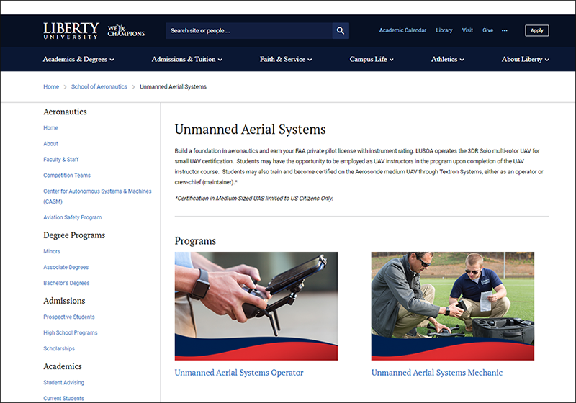Open High School Programs link
Screen dimensions: 576x403
coord(71,333)
